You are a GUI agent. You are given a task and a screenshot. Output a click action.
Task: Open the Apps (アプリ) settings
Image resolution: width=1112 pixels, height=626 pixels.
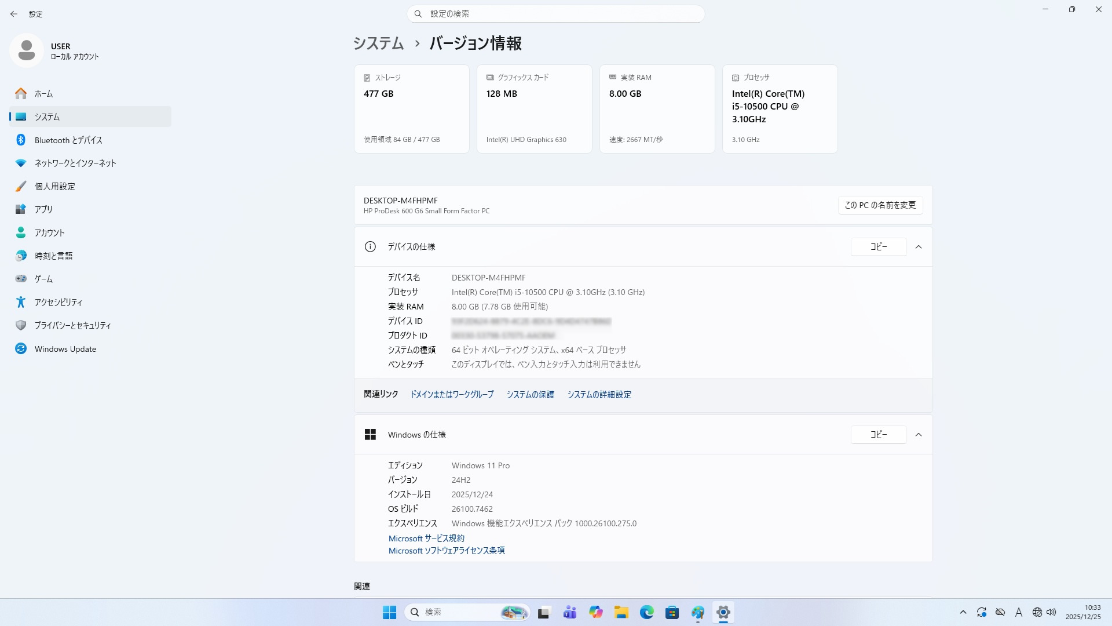pos(43,209)
